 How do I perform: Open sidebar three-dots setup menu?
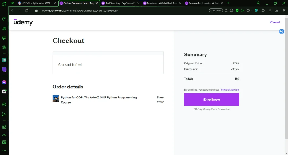click(x=4, y=151)
